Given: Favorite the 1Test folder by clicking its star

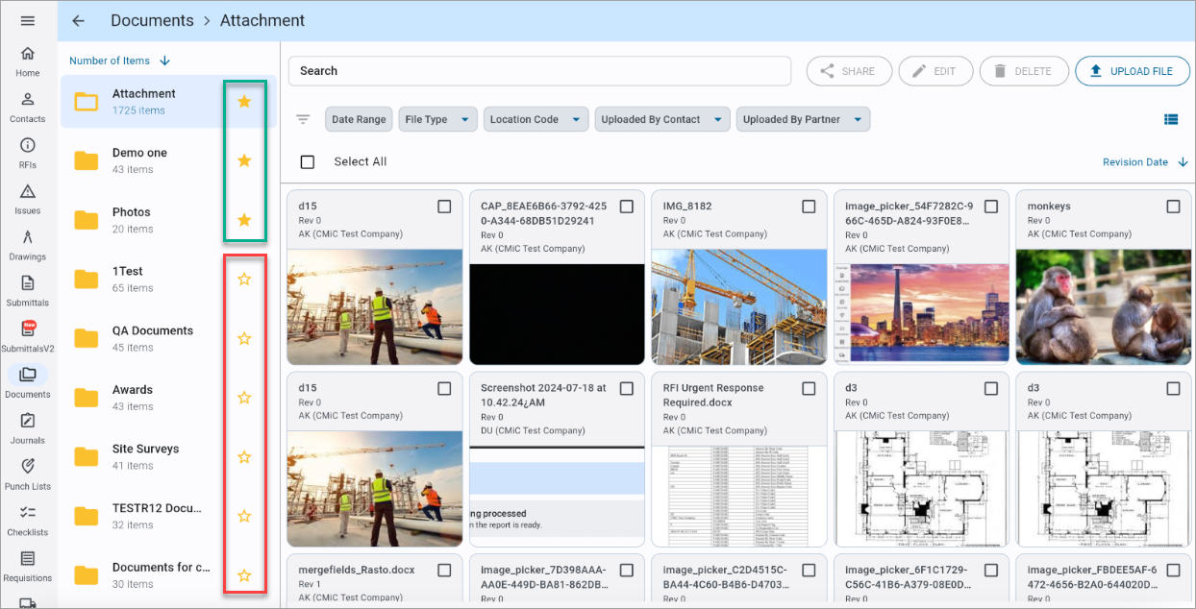Looking at the screenshot, I should [244, 279].
